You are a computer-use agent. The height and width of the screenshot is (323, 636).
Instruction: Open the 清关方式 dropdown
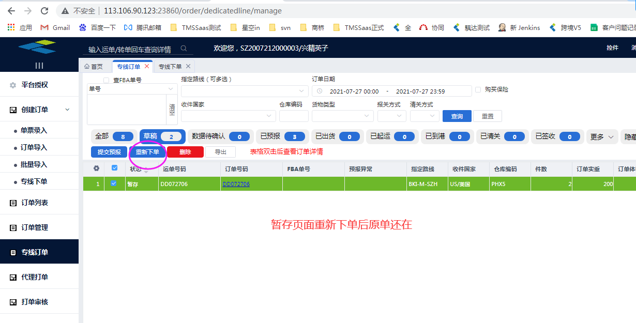point(425,116)
